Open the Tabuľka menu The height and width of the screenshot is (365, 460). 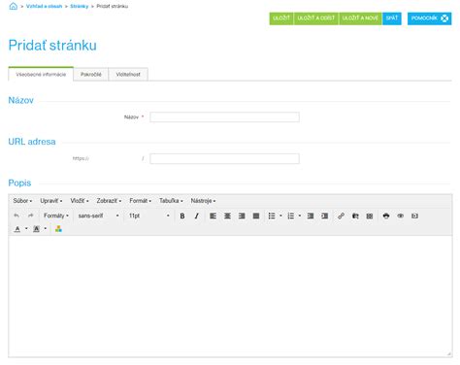pyautogui.click(x=171, y=201)
